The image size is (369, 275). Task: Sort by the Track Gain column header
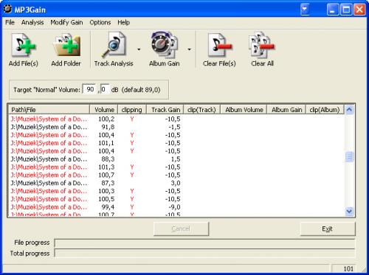165,110
